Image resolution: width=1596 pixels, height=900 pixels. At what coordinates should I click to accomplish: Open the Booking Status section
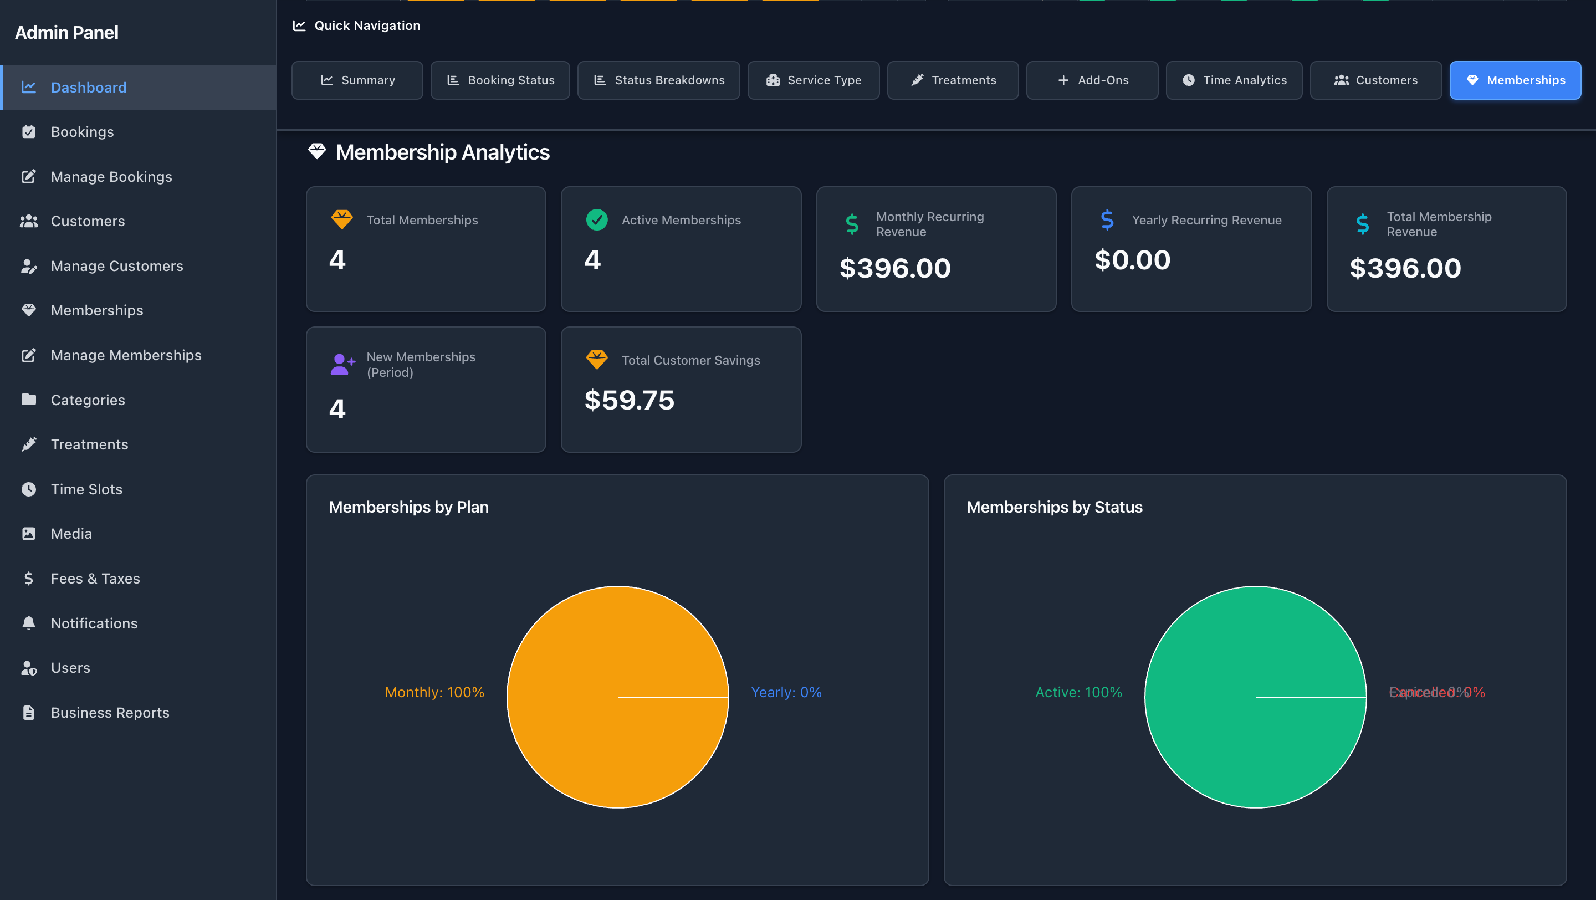click(x=500, y=80)
